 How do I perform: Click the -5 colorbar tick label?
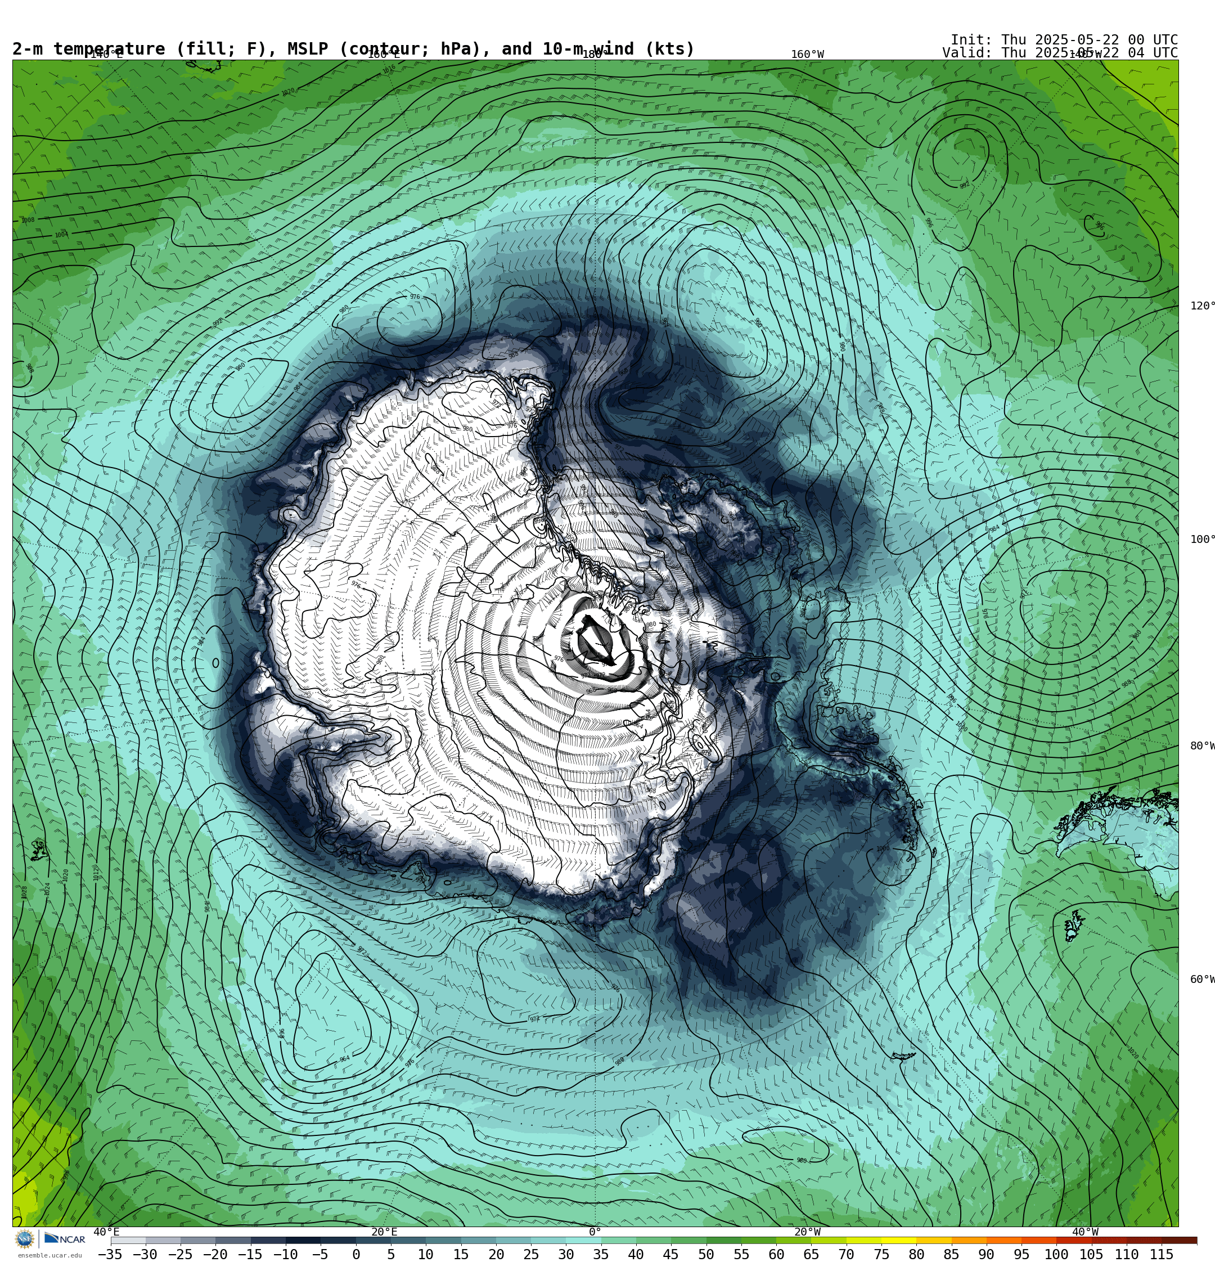pyautogui.click(x=320, y=1254)
